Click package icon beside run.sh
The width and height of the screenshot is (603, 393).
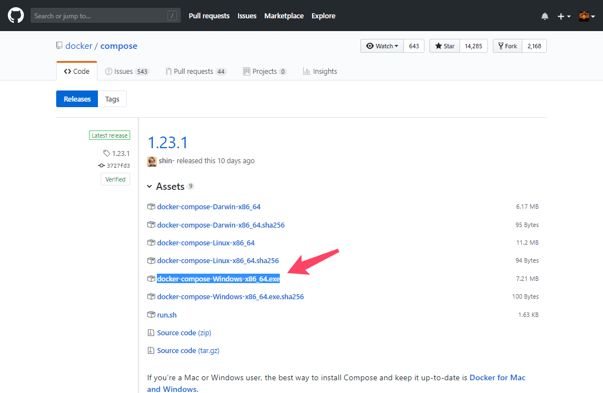(151, 315)
